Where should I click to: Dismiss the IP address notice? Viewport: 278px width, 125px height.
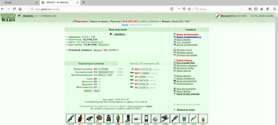[x=168, y=101]
